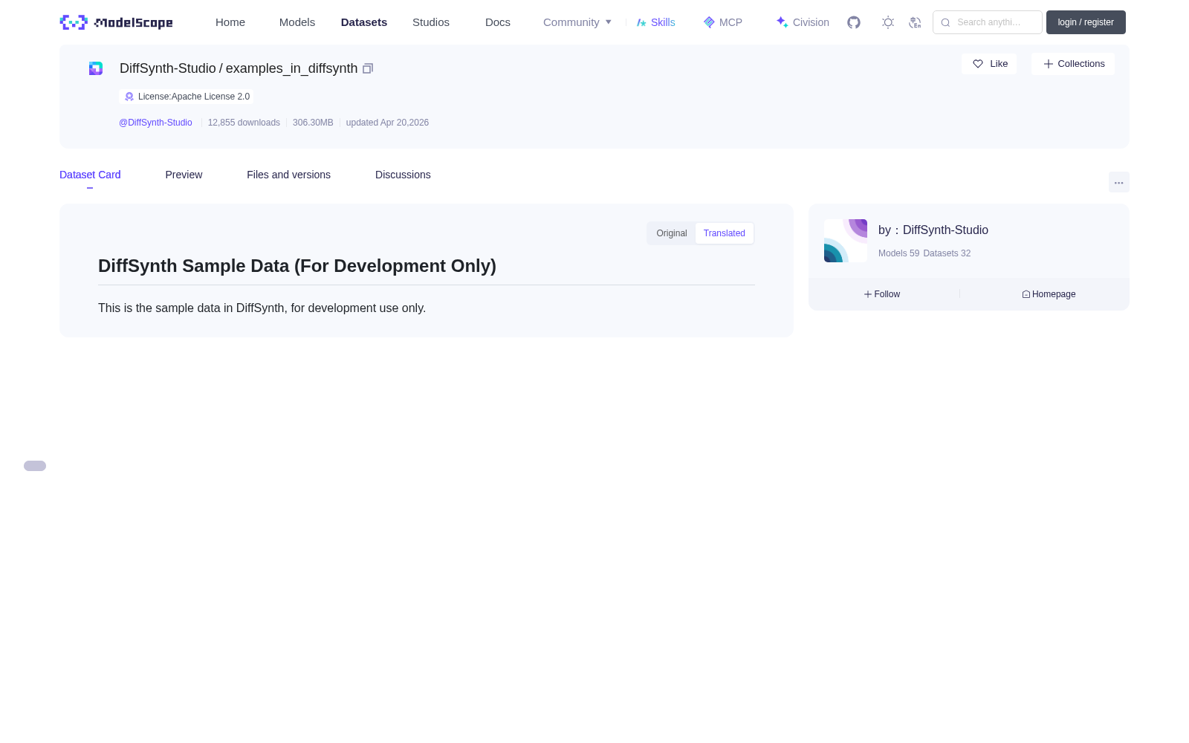Open the @DiffSynth-Studio owner link
This screenshot has width=1189, height=743.
tap(155, 123)
